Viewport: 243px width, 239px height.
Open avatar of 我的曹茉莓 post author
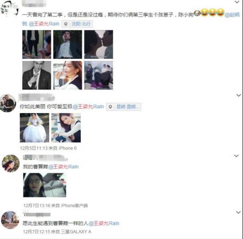pyautogui.click(x=11, y=164)
